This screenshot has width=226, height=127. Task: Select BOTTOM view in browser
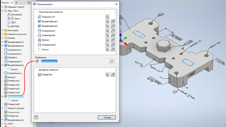(15, 26)
